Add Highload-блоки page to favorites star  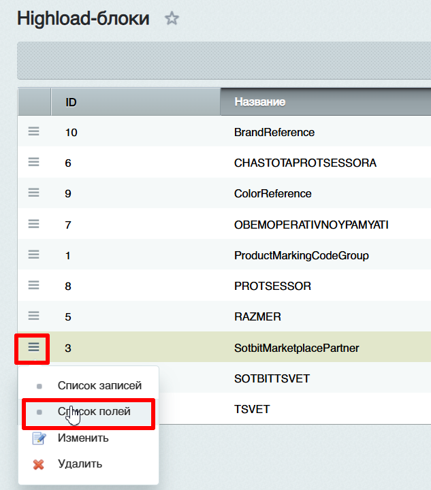pyautogui.click(x=172, y=19)
